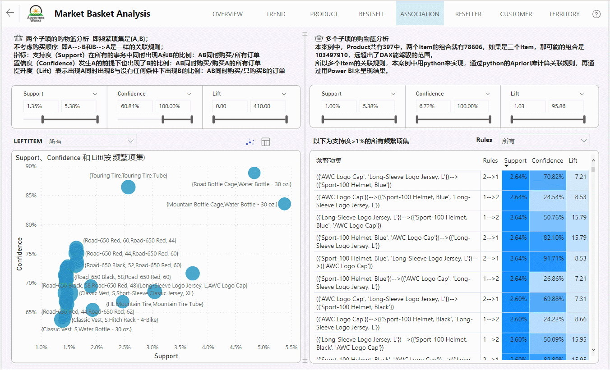The height and width of the screenshot is (370, 610).
Task: Open the OVERVIEW tab
Action: 228,14
